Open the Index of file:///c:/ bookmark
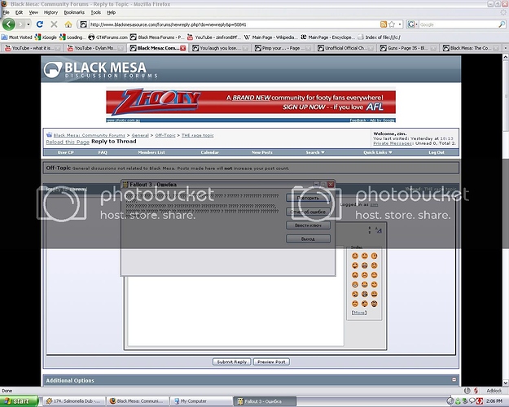The image size is (509, 407). click(380, 37)
